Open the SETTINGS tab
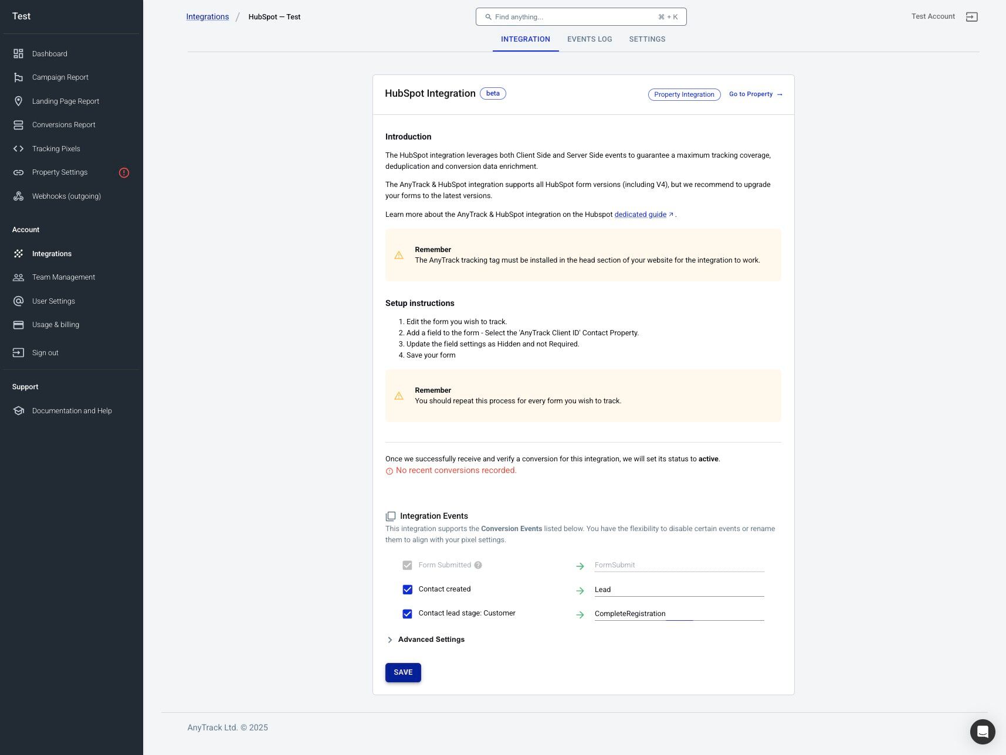Image resolution: width=1006 pixels, height=755 pixels. point(647,39)
